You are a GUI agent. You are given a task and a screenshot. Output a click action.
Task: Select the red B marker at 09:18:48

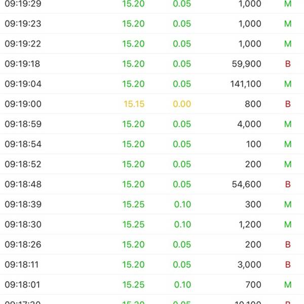click(x=288, y=184)
